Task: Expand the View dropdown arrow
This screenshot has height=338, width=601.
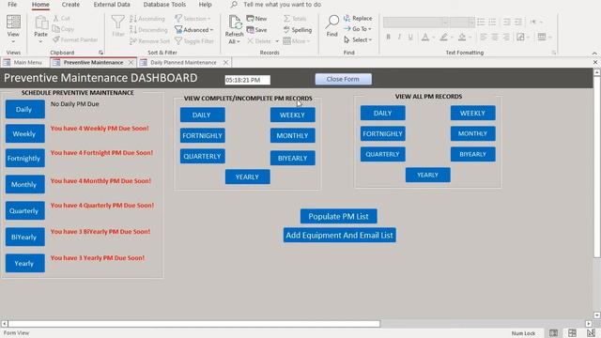Action: pos(13,41)
